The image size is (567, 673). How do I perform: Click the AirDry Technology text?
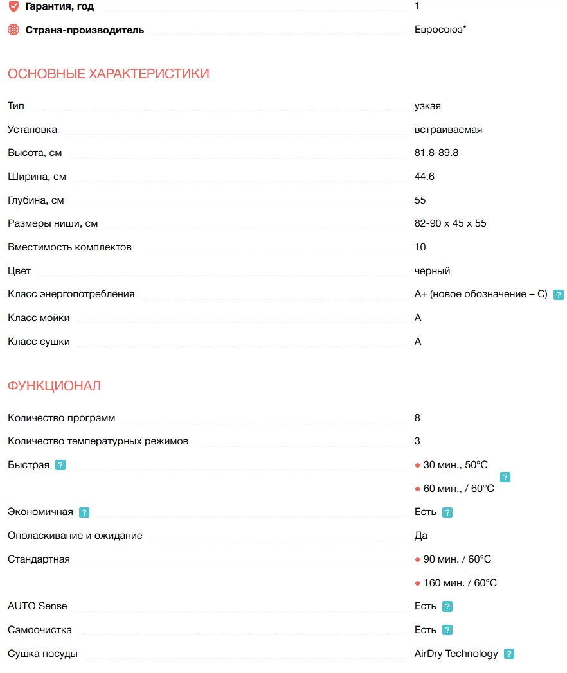click(x=456, y=654)
